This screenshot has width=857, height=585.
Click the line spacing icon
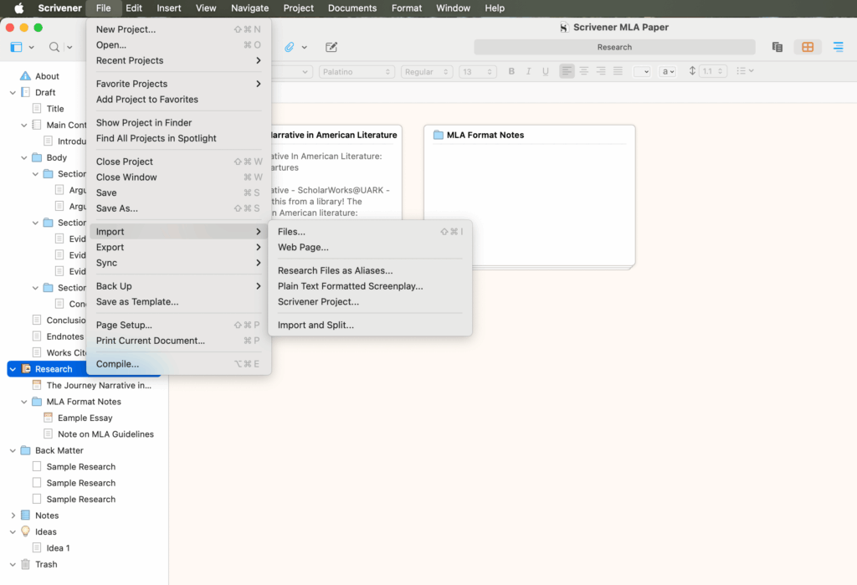point(692,71)
